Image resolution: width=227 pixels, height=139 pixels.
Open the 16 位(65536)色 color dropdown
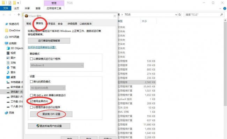coord(48,88)
